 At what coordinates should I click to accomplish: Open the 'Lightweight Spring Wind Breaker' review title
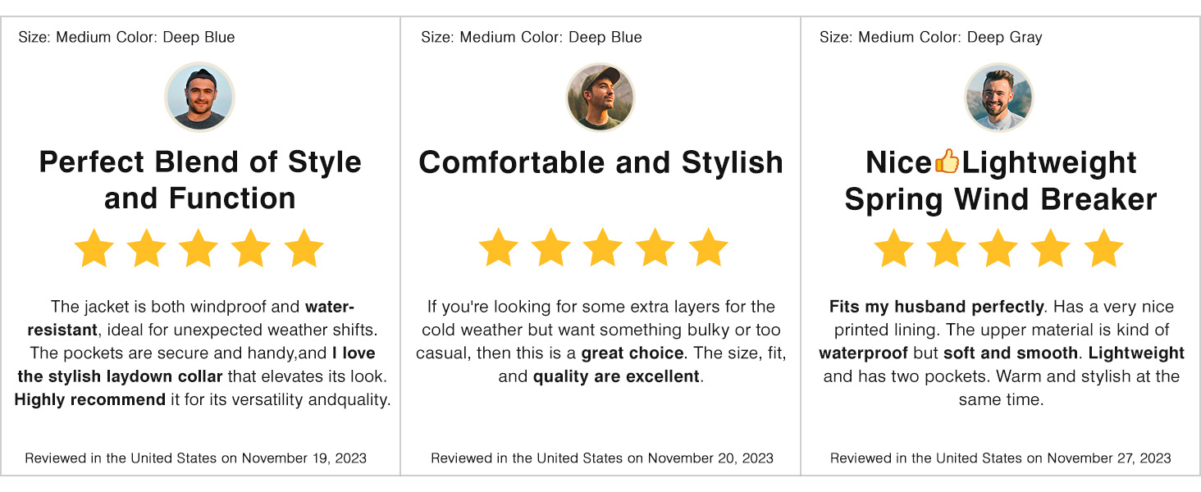1001,180
